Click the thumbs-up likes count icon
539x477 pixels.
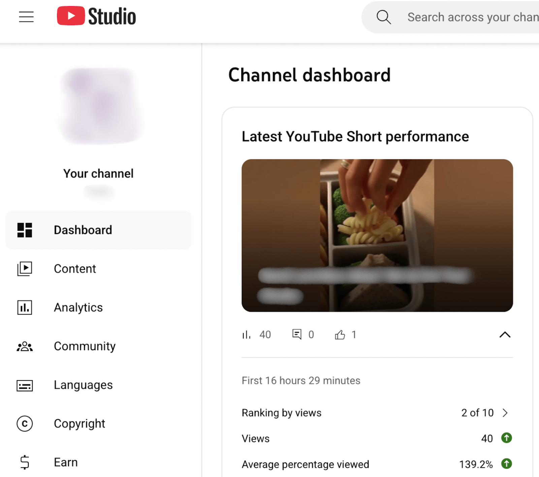coord(340,335)
